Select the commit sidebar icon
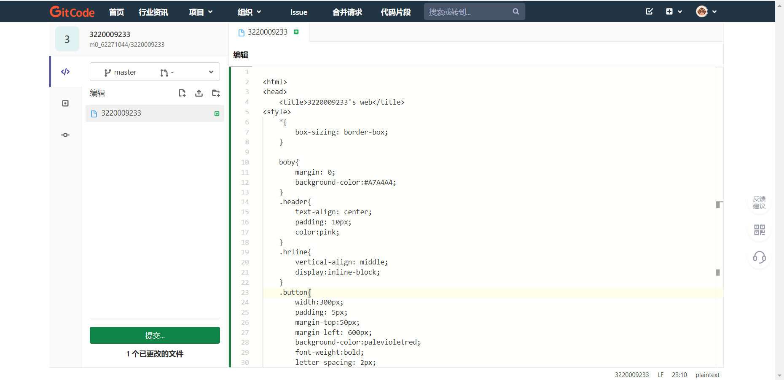 pyautogui.click(x=65, y=135)
